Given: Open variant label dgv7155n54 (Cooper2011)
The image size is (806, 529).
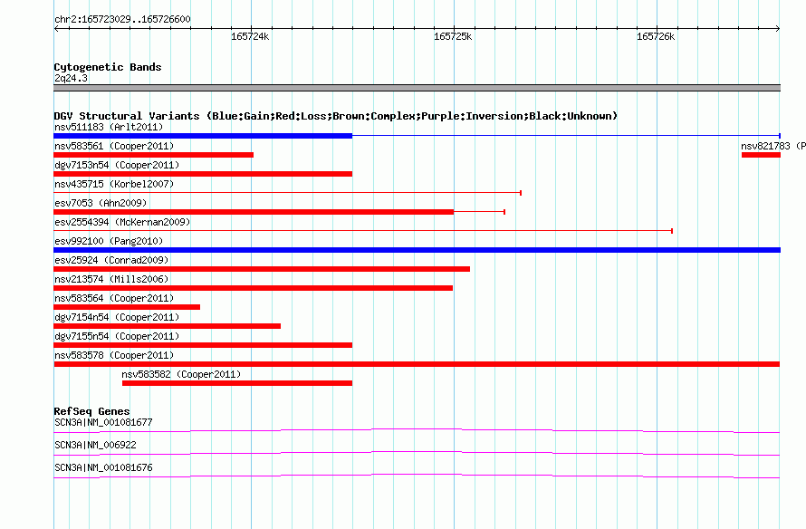Looking at the screenshot, I should [117, 336].
